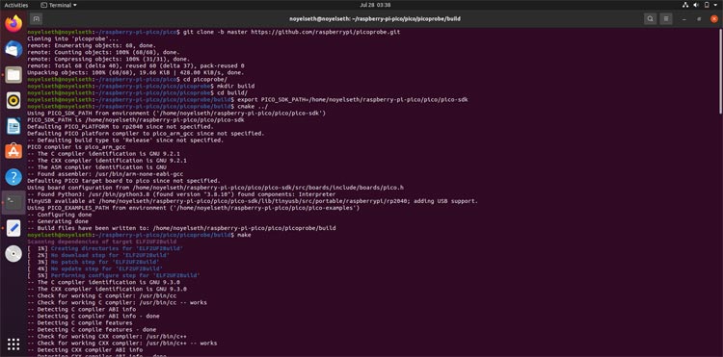
Task: Open the clock showing Jul 28 03:38
Action: [374, 5]
